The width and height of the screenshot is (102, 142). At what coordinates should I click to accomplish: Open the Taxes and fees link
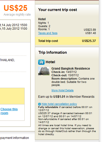(48, 33)
